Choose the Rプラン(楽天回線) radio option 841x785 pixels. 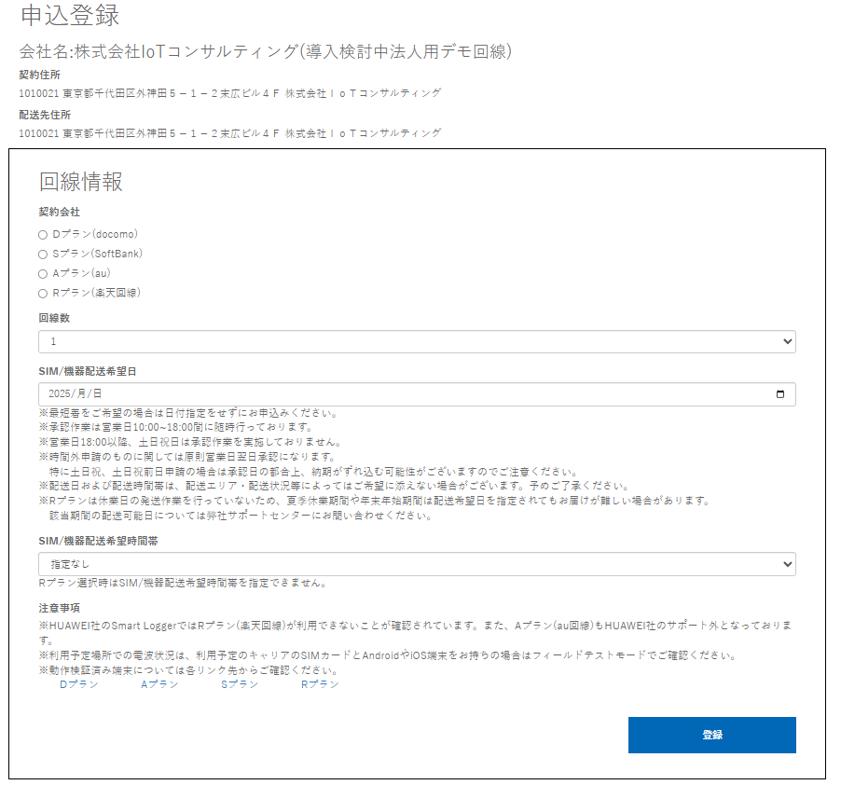43,294
